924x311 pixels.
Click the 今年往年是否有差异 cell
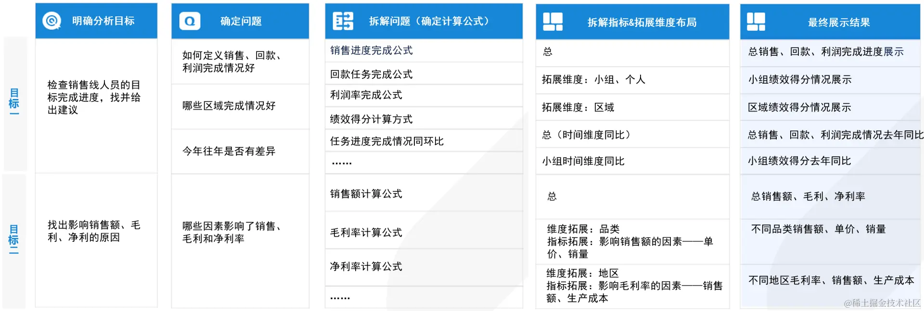[240, 151]
